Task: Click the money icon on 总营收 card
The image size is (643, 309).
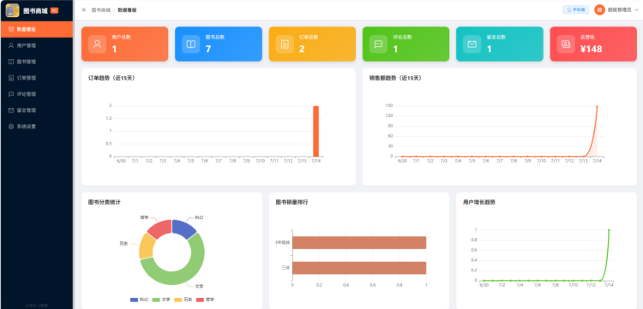Action: tap(566, 45)
